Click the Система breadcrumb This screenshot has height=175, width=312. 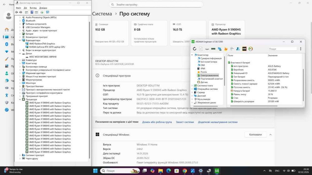click(x=102, y=14)
